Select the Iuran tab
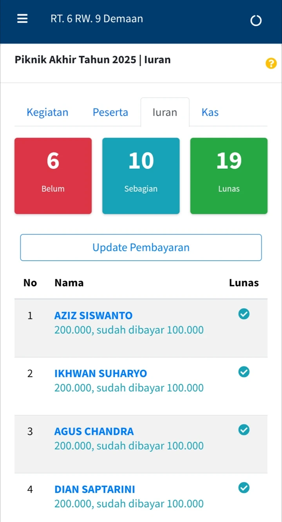This screenshot has height=522, width=282. (165, 112)
